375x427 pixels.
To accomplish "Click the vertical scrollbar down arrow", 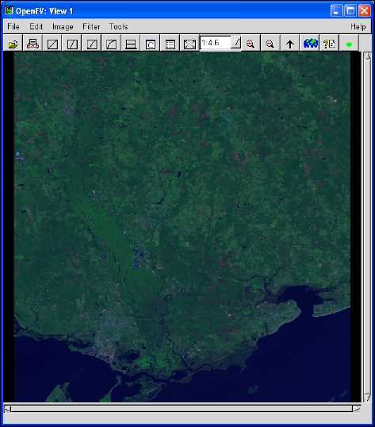I will [367, 398].
